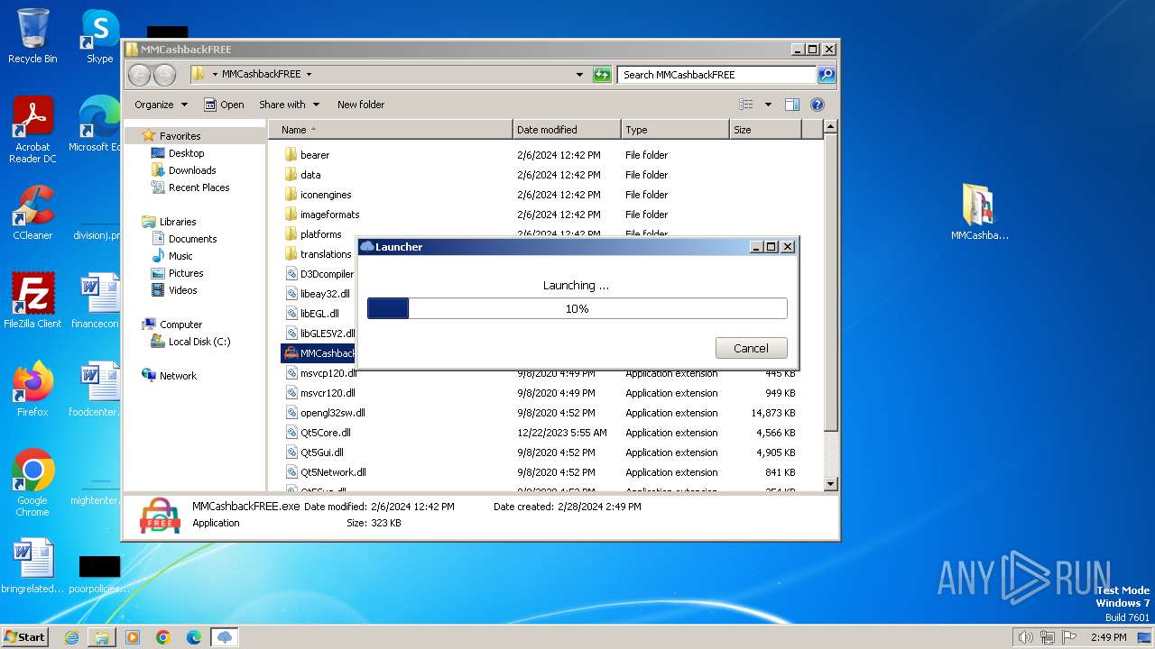The width and height of the screenshot is (1155, 649).
Task: Sort by Size column header
Action: coord(765,130)
